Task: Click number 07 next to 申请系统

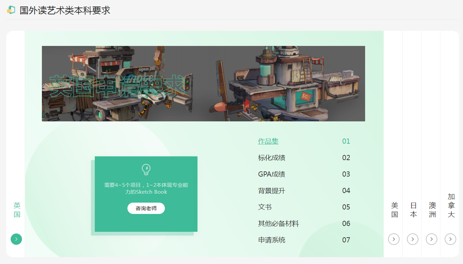Action: click(x=346, y=240)
